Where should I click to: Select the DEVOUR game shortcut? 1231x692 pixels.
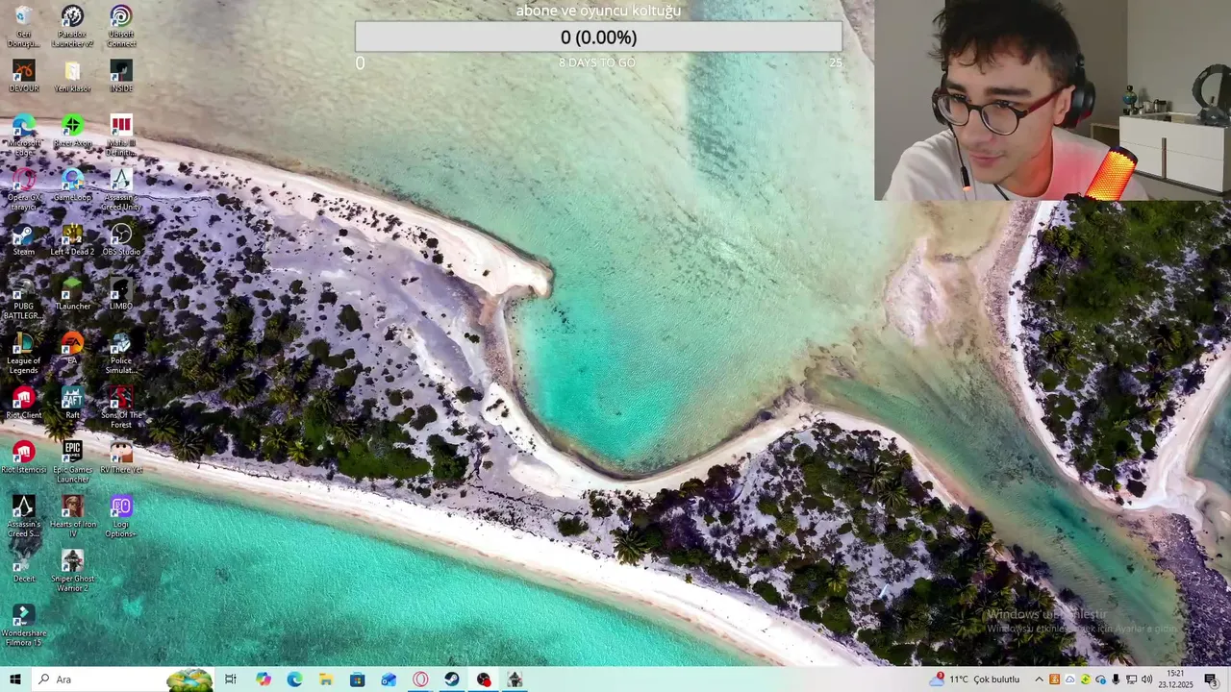(x=23, y=76)
